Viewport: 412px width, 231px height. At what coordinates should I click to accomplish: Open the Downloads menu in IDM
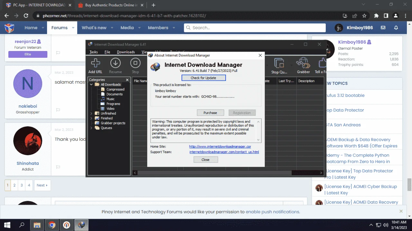click(126, 52)
